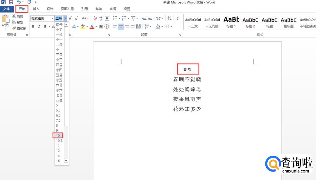316x180 pixels.
Task: Click the Format Painter (格式刷) button
Action: [x=19, y=28]
